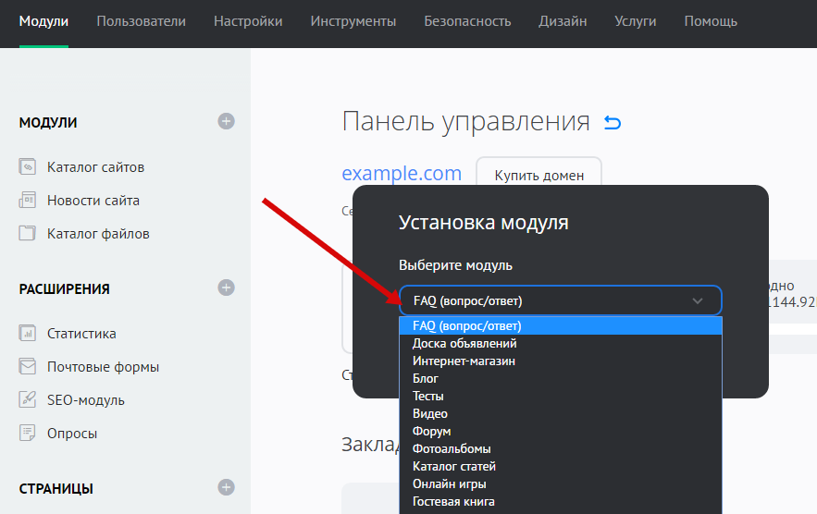
Task: Pick Гостевая книга from the module options
Action: point(453,501)
